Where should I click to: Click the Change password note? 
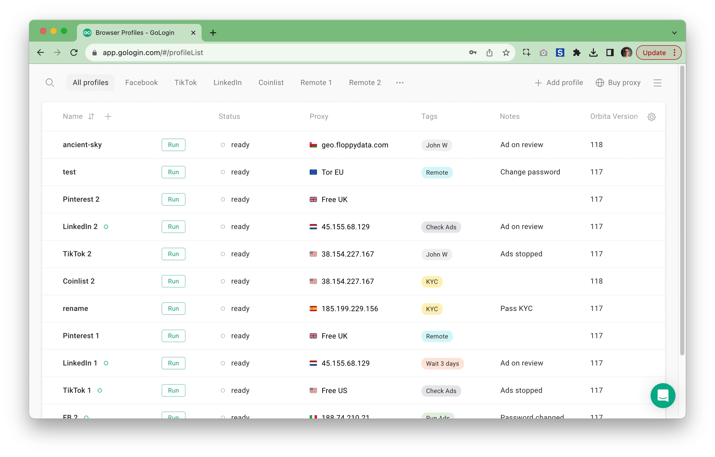point(530,172)
